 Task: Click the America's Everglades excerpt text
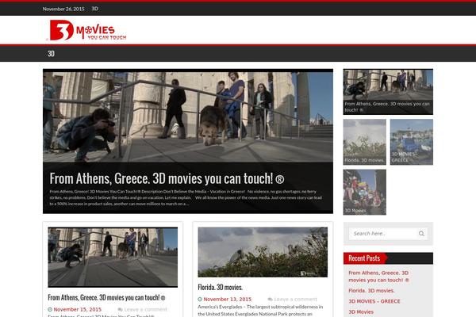260,311
